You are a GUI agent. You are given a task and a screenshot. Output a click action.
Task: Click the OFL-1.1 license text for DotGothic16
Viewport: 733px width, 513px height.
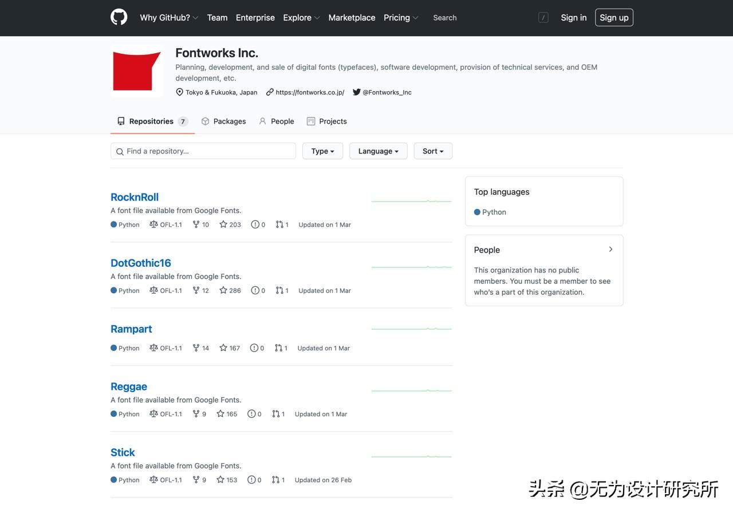[171, 291]
